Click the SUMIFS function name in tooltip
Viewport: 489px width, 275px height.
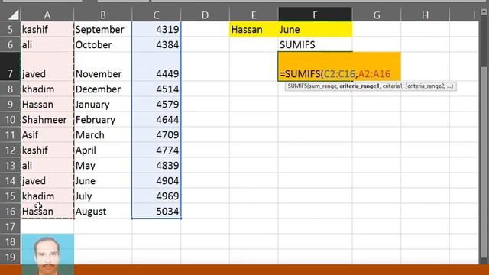[297, 86]
